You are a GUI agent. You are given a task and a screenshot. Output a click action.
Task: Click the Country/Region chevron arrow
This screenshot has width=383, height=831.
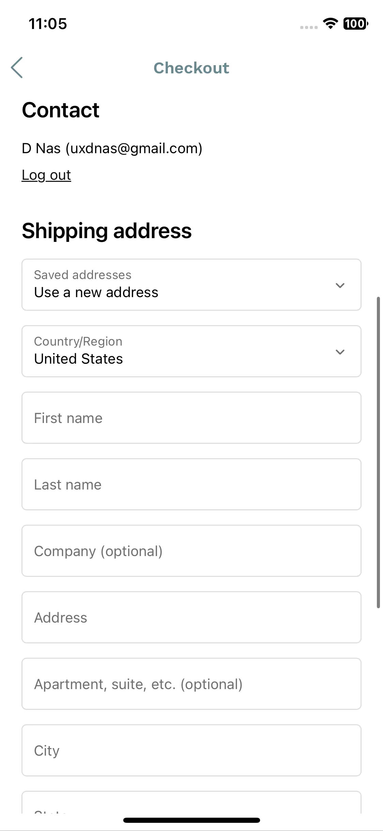pyautogui.click(x=340, y=352)
